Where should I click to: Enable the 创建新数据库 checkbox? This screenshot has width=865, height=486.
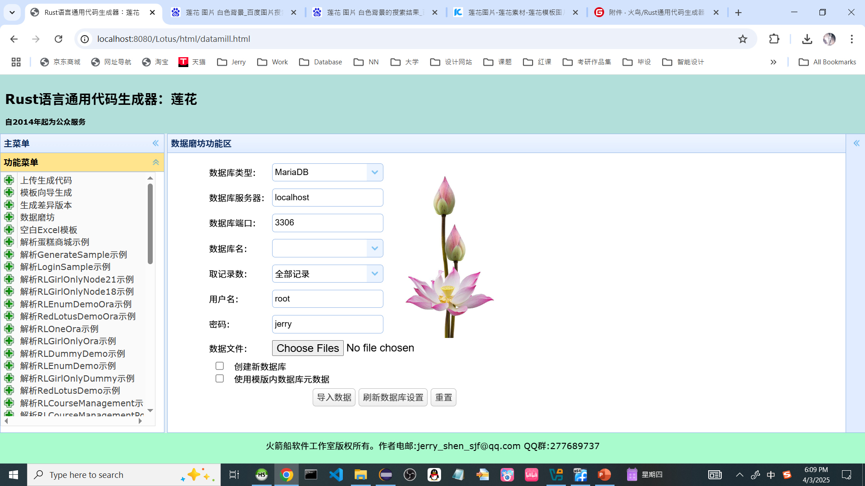coord(219,366)
